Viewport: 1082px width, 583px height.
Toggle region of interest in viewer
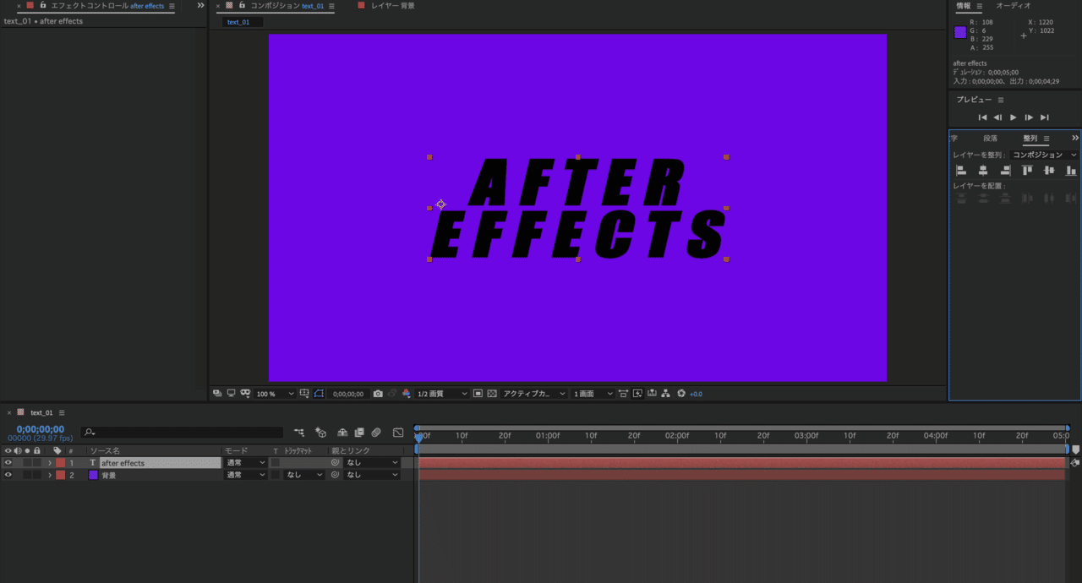pyautogui.click(x=478, y=394)
